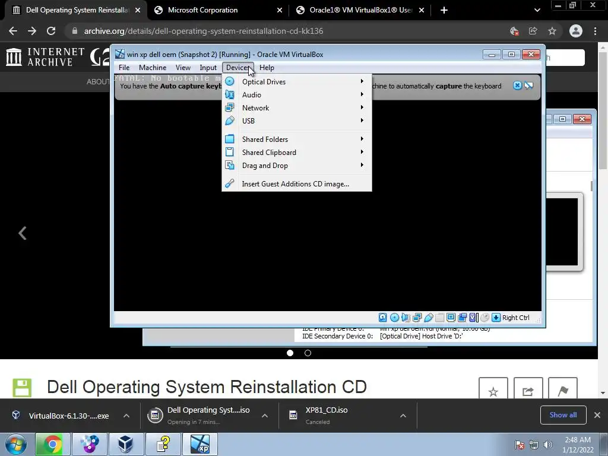Click the blocked cookies icon in address bar
The width and height of the screenshot is (608, 456).
pos(515,31)
